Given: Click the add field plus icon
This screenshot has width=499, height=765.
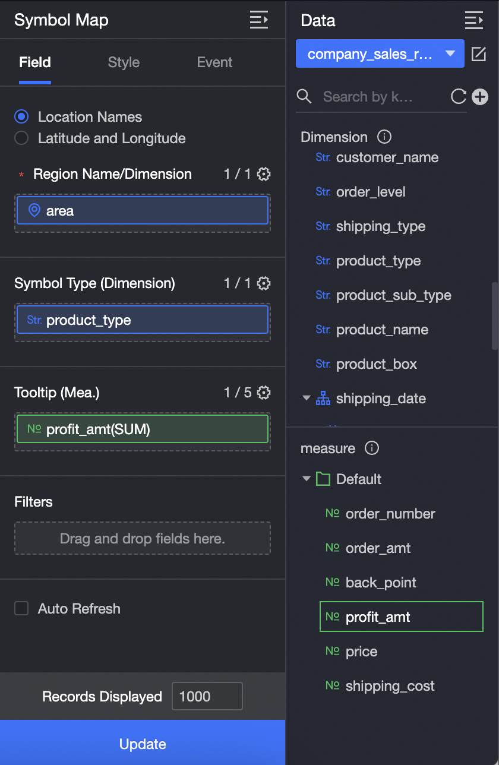Looking at the screenshot, I should 479,97.
